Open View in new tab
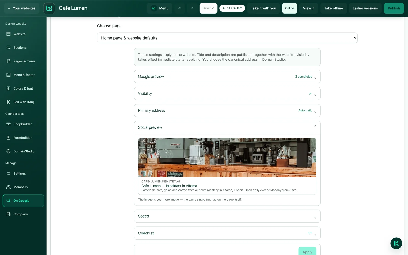Screen dimensions: 408x255 pyautogui.click(x=309, y=8)
